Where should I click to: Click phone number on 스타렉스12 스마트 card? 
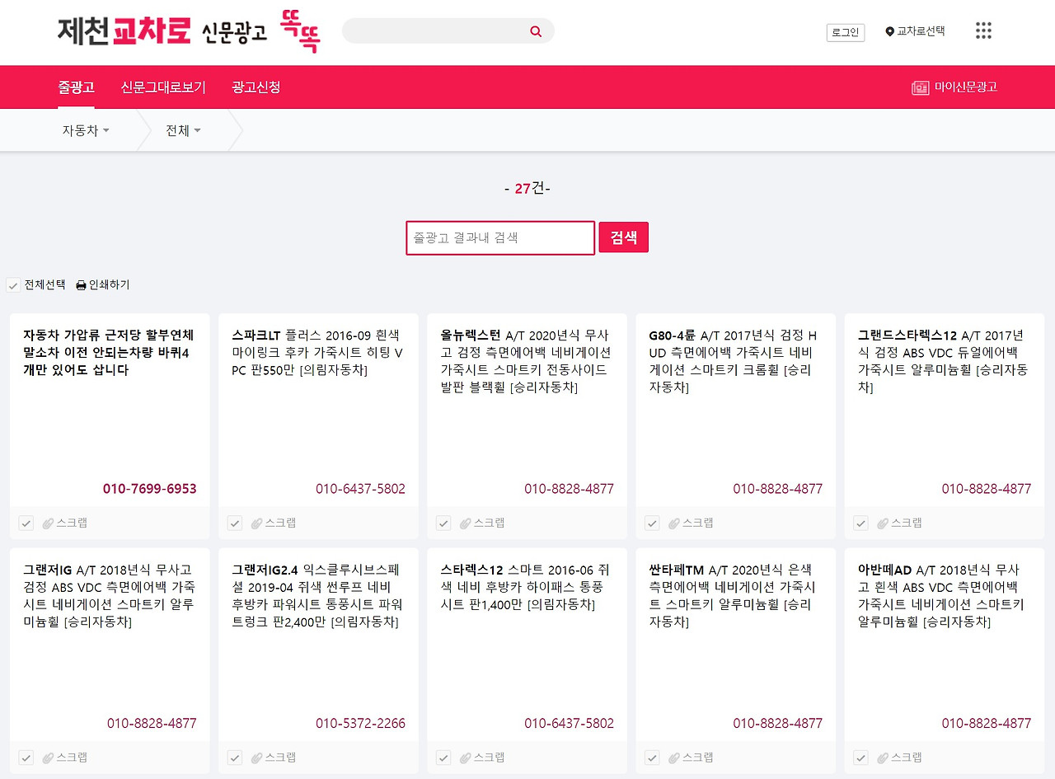(569, 724)
